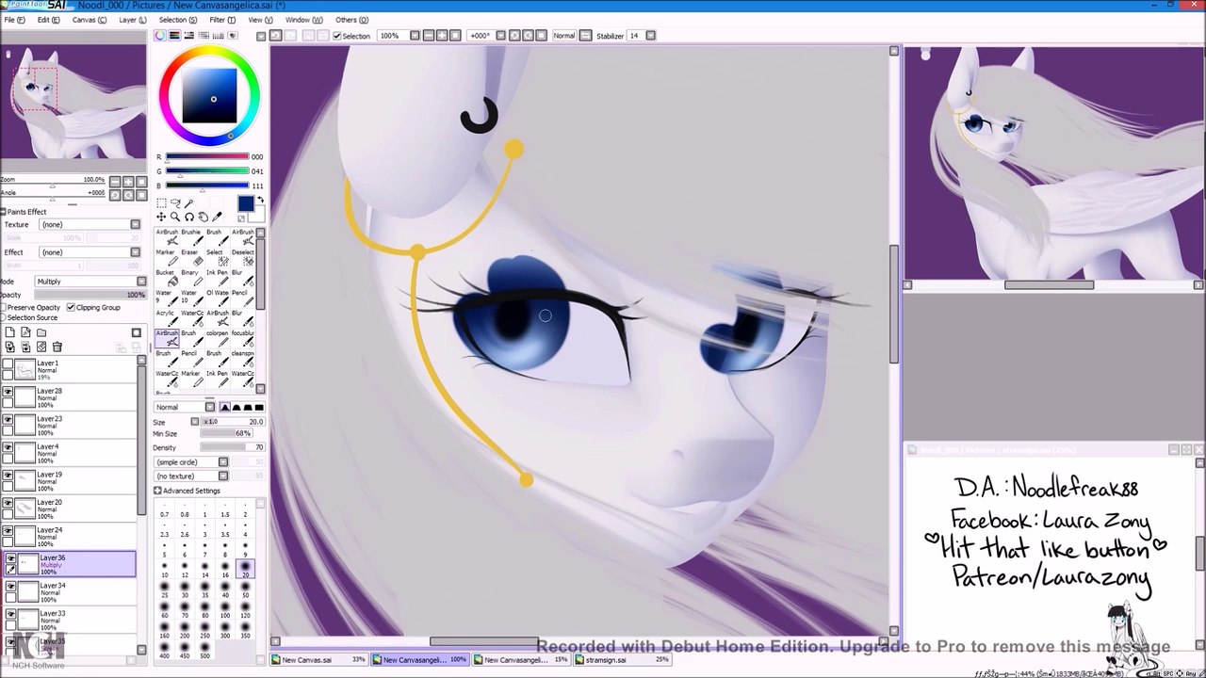Switch to New Canvas.sai tab at 33%

(x=320, y=660)
